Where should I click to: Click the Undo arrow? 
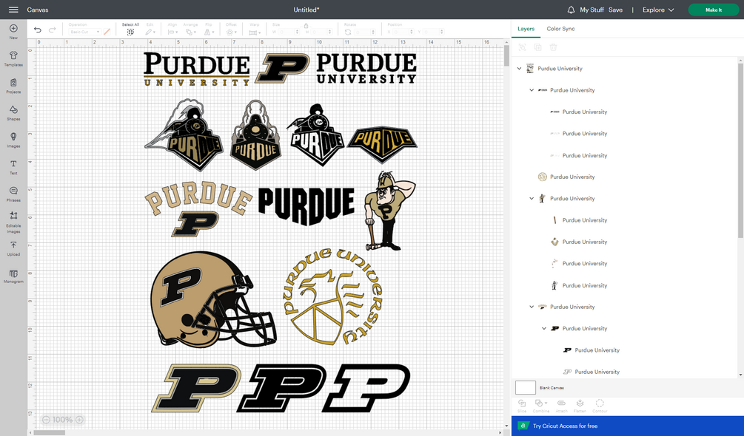(x=38, y=30)
